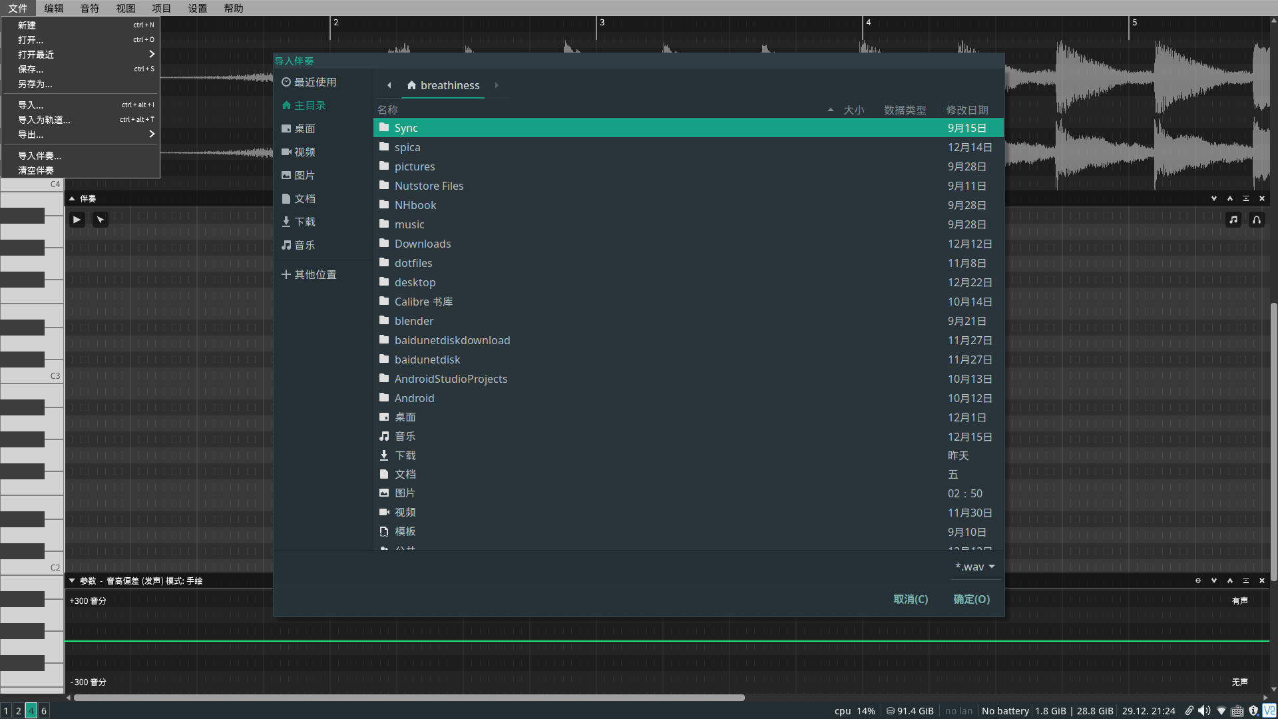Screen dimensions: 1278x719
Task: Open the 文件 menu in the menu bar
Action: (x=16, y=8)
